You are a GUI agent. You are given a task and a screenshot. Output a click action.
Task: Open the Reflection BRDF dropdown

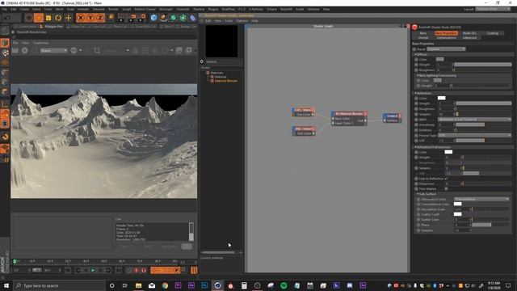pos(474,120)
